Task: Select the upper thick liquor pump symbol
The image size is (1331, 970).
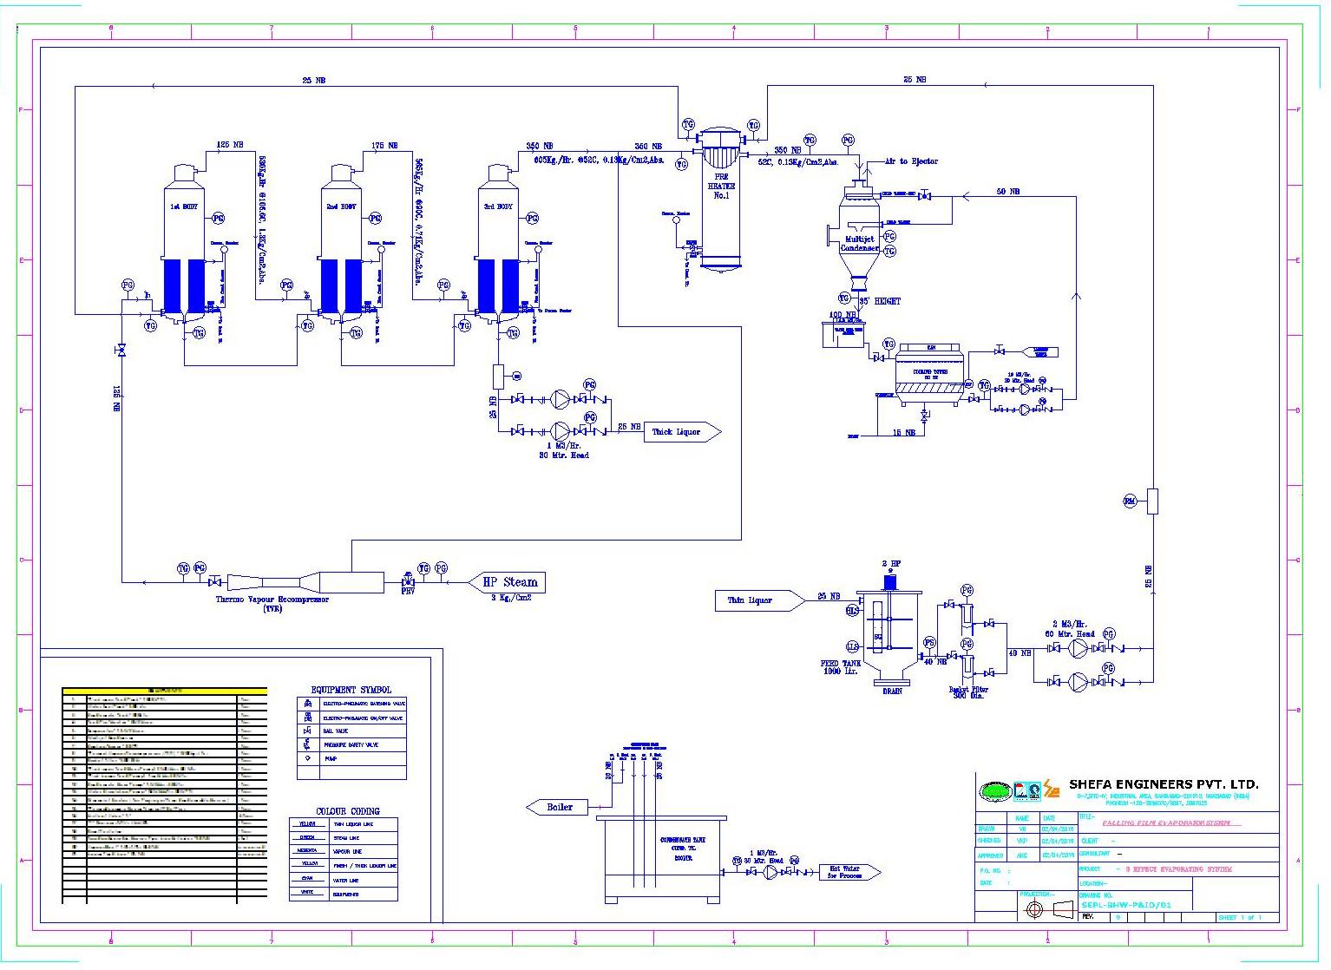Action: (x=561, y=399)
